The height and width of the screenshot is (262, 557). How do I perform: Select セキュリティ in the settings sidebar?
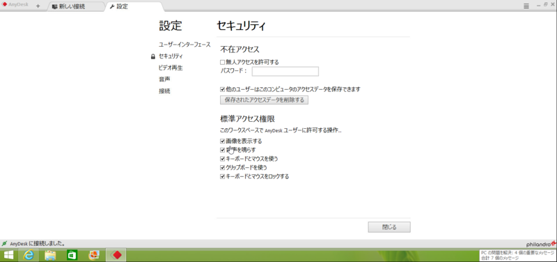pyautogui.click(x=171, y=56)
